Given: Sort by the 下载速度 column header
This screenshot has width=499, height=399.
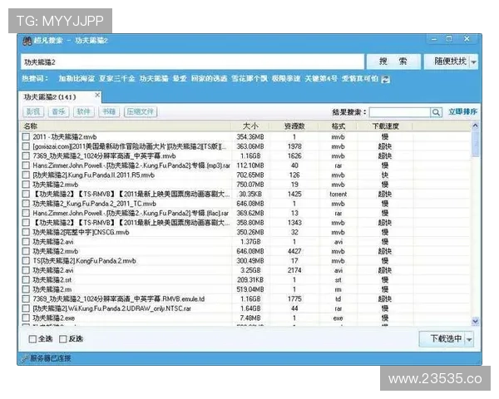Looking at the screenshot, I should point(385,126).
